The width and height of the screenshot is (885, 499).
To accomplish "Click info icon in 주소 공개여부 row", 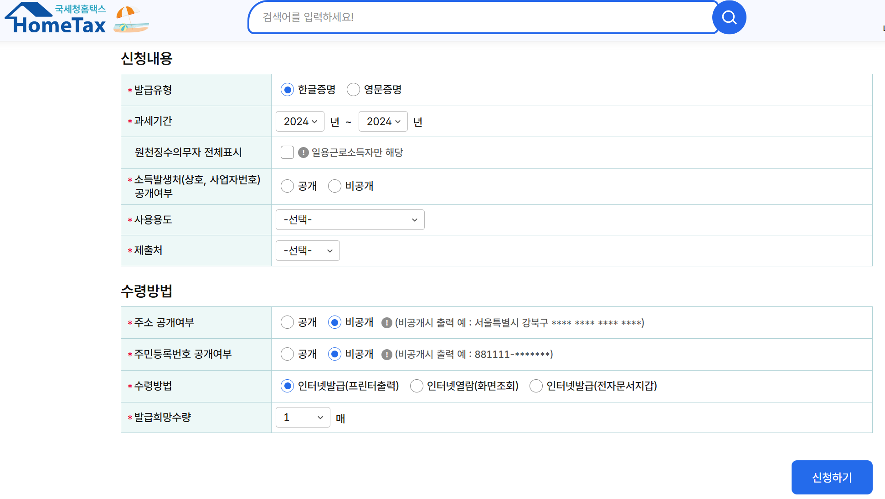I will 387,323.
